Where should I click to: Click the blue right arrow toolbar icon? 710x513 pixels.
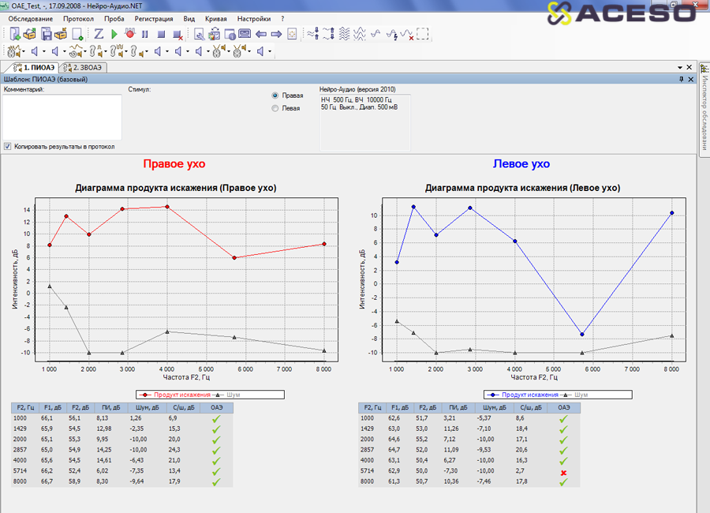click(276, 34)
